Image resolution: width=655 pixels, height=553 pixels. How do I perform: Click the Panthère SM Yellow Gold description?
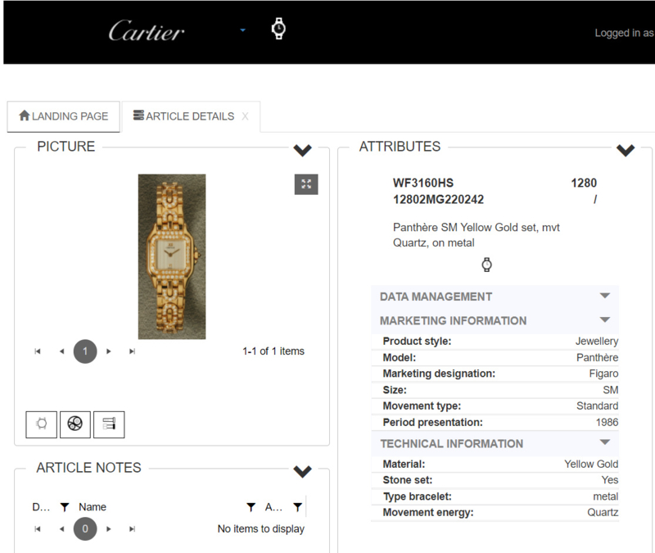click(x=477, y=235)
